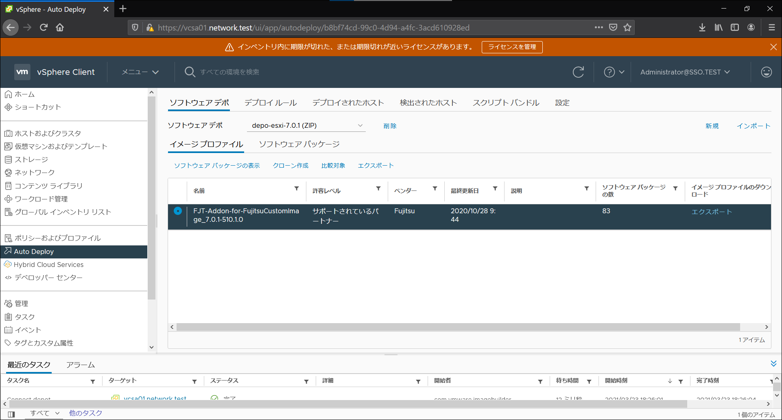Select the FJT-Addon image profile radio button
The height and width of the screenshot is (420, 782).
pos(178,211)
